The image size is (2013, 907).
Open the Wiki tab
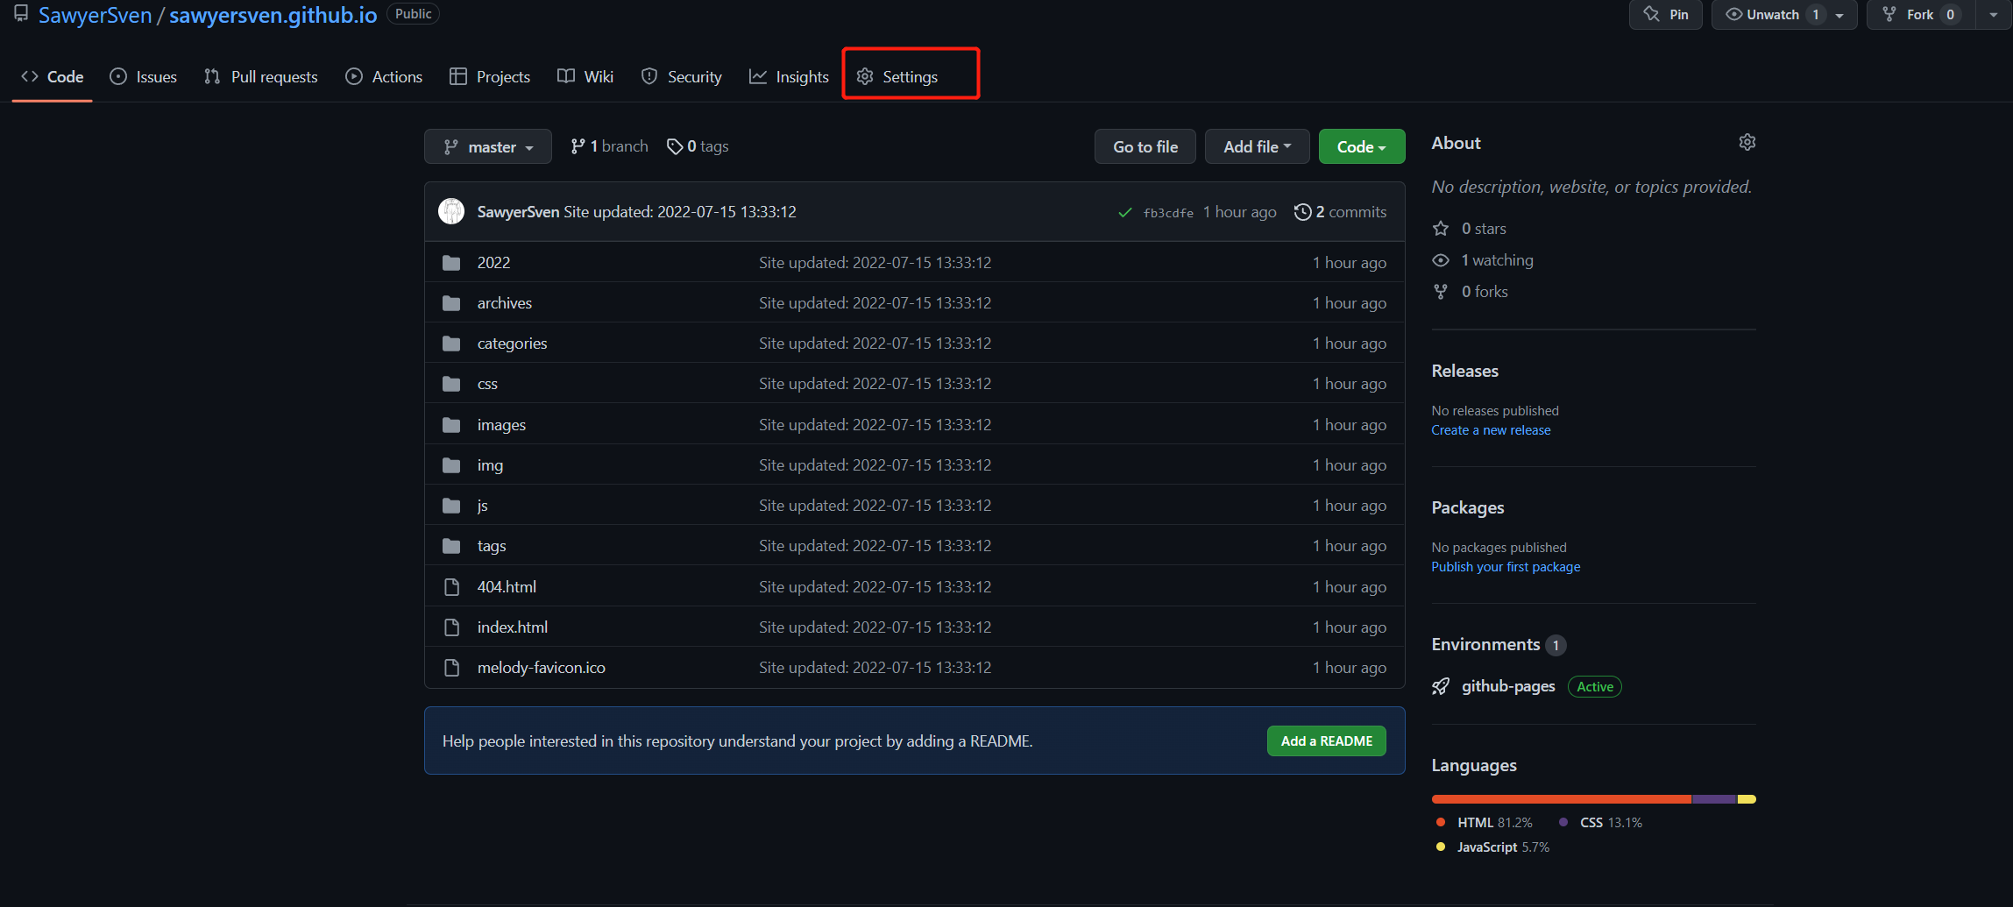click(x=585, y=76)
